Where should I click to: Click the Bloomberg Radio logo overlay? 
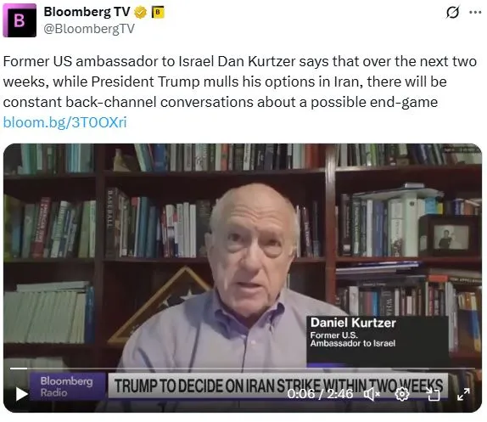pyautogui.click(x=66, y=386)
